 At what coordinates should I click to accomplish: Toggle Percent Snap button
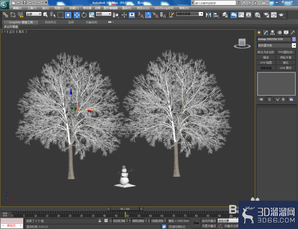[155, 15]
